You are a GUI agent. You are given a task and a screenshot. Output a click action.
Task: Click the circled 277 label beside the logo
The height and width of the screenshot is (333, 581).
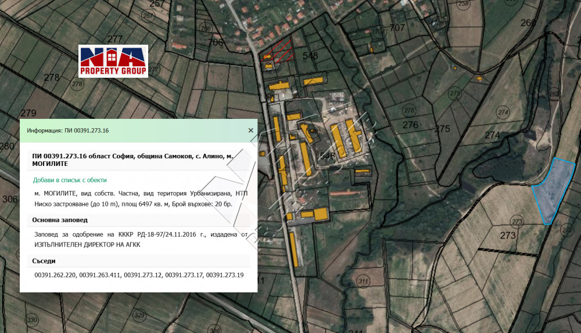point(153,69)
